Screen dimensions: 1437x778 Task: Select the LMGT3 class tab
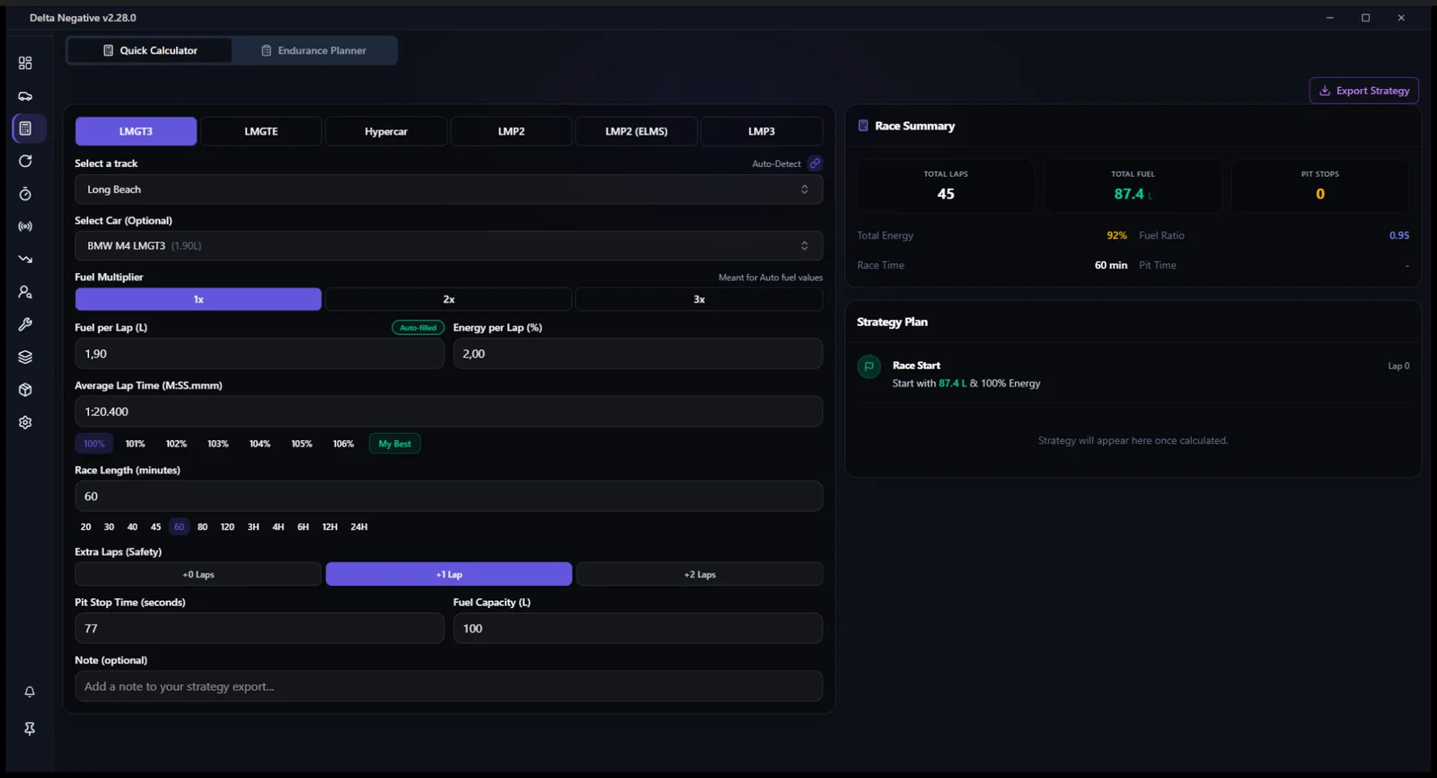pos(136,131)
